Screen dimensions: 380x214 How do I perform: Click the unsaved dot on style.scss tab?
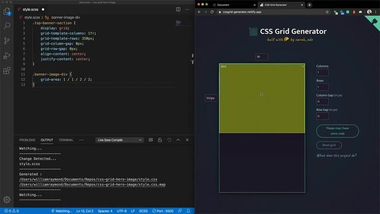43,10
